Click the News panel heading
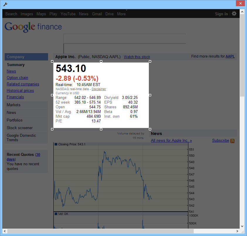 coord(156,134)
